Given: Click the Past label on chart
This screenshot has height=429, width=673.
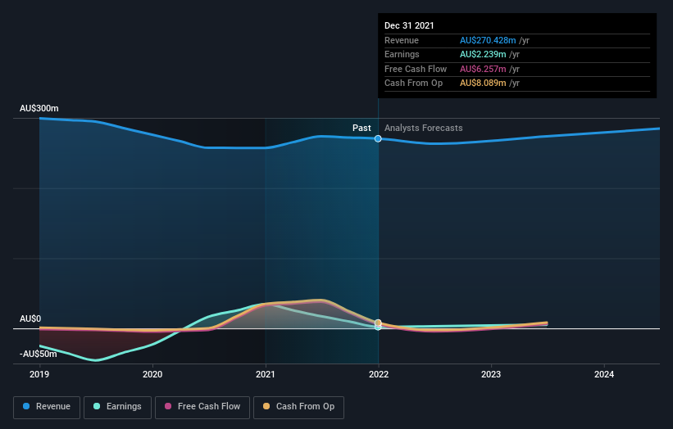Looking at the screenshot, I should 362,129.
